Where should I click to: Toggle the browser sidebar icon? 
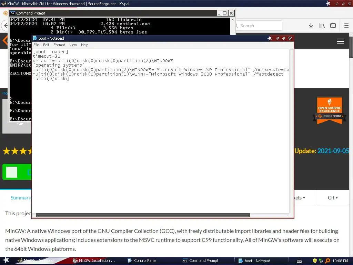(x=333, y=26)
